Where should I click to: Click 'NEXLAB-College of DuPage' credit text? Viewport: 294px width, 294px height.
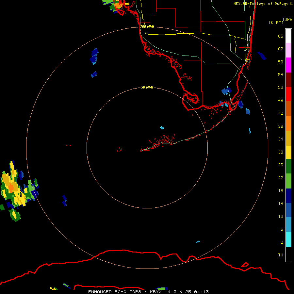click(x=261, y=4)
